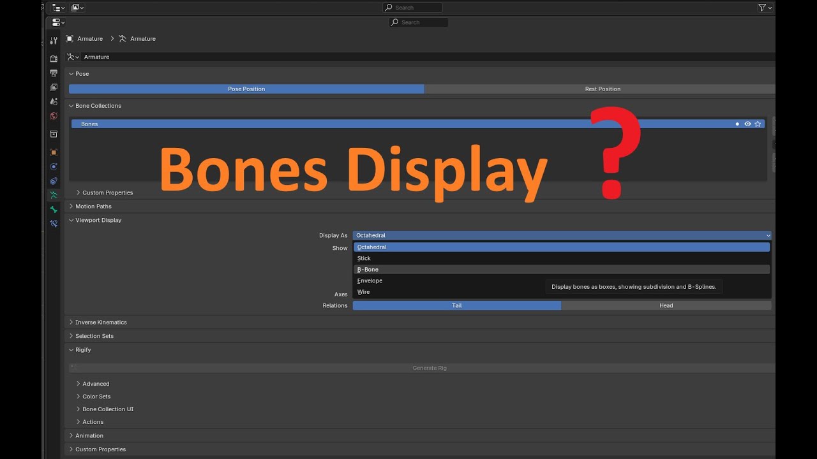
Task: Click the armature data icon in breadcrumb
Action: point(123,39)
